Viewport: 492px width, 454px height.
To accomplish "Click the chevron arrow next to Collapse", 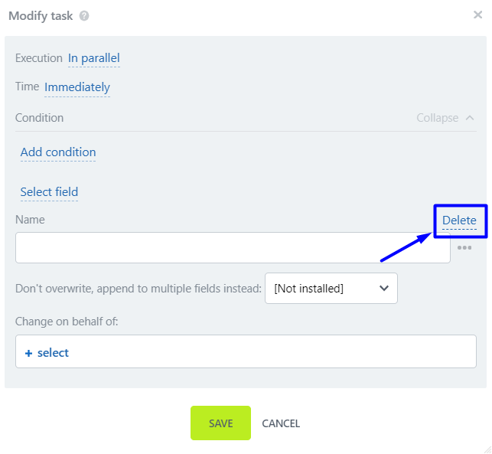I will point(470,118).
